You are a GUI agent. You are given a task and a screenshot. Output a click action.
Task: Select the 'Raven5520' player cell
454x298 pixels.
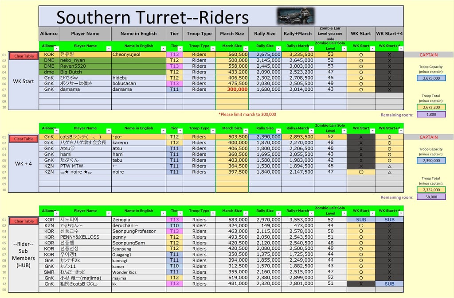[85, 66]
